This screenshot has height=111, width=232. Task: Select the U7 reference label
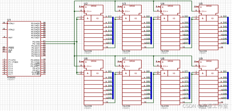124,58
